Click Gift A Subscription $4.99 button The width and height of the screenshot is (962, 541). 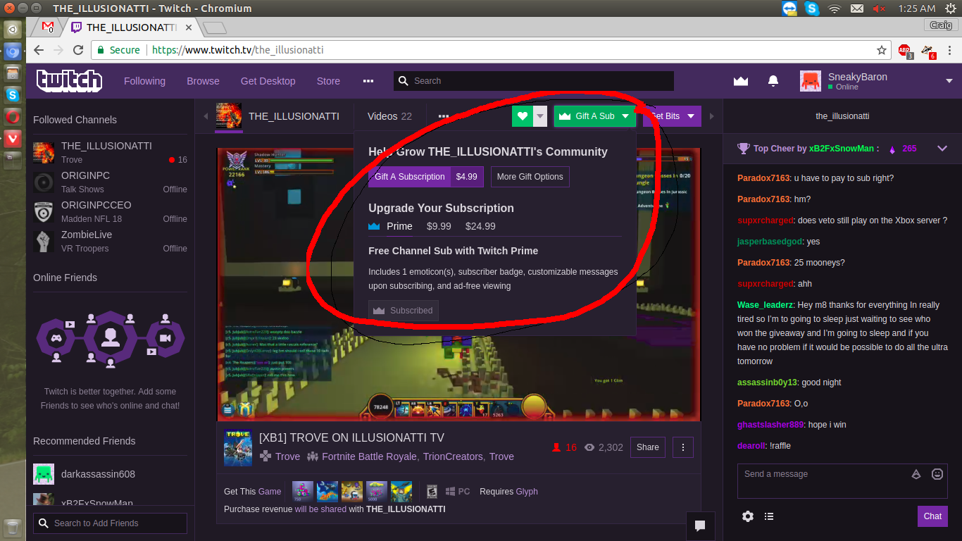(x=425, y=177)
